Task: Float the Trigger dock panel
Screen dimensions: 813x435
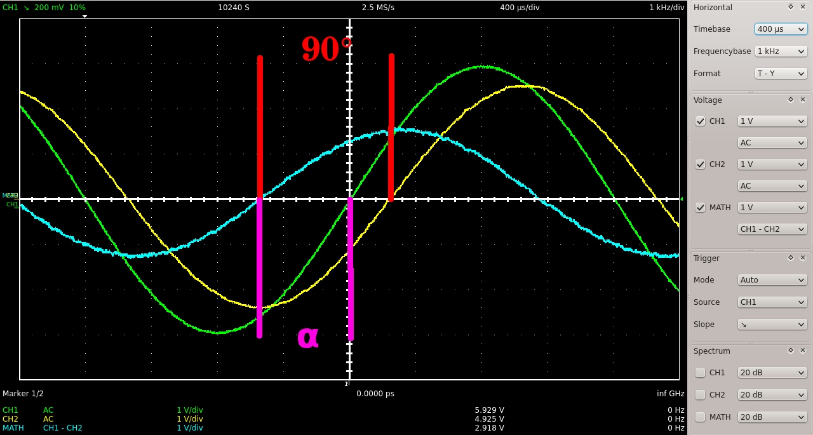Action: point(791,258)
